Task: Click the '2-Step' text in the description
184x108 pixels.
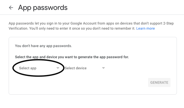Action: [x=168, y=23]
